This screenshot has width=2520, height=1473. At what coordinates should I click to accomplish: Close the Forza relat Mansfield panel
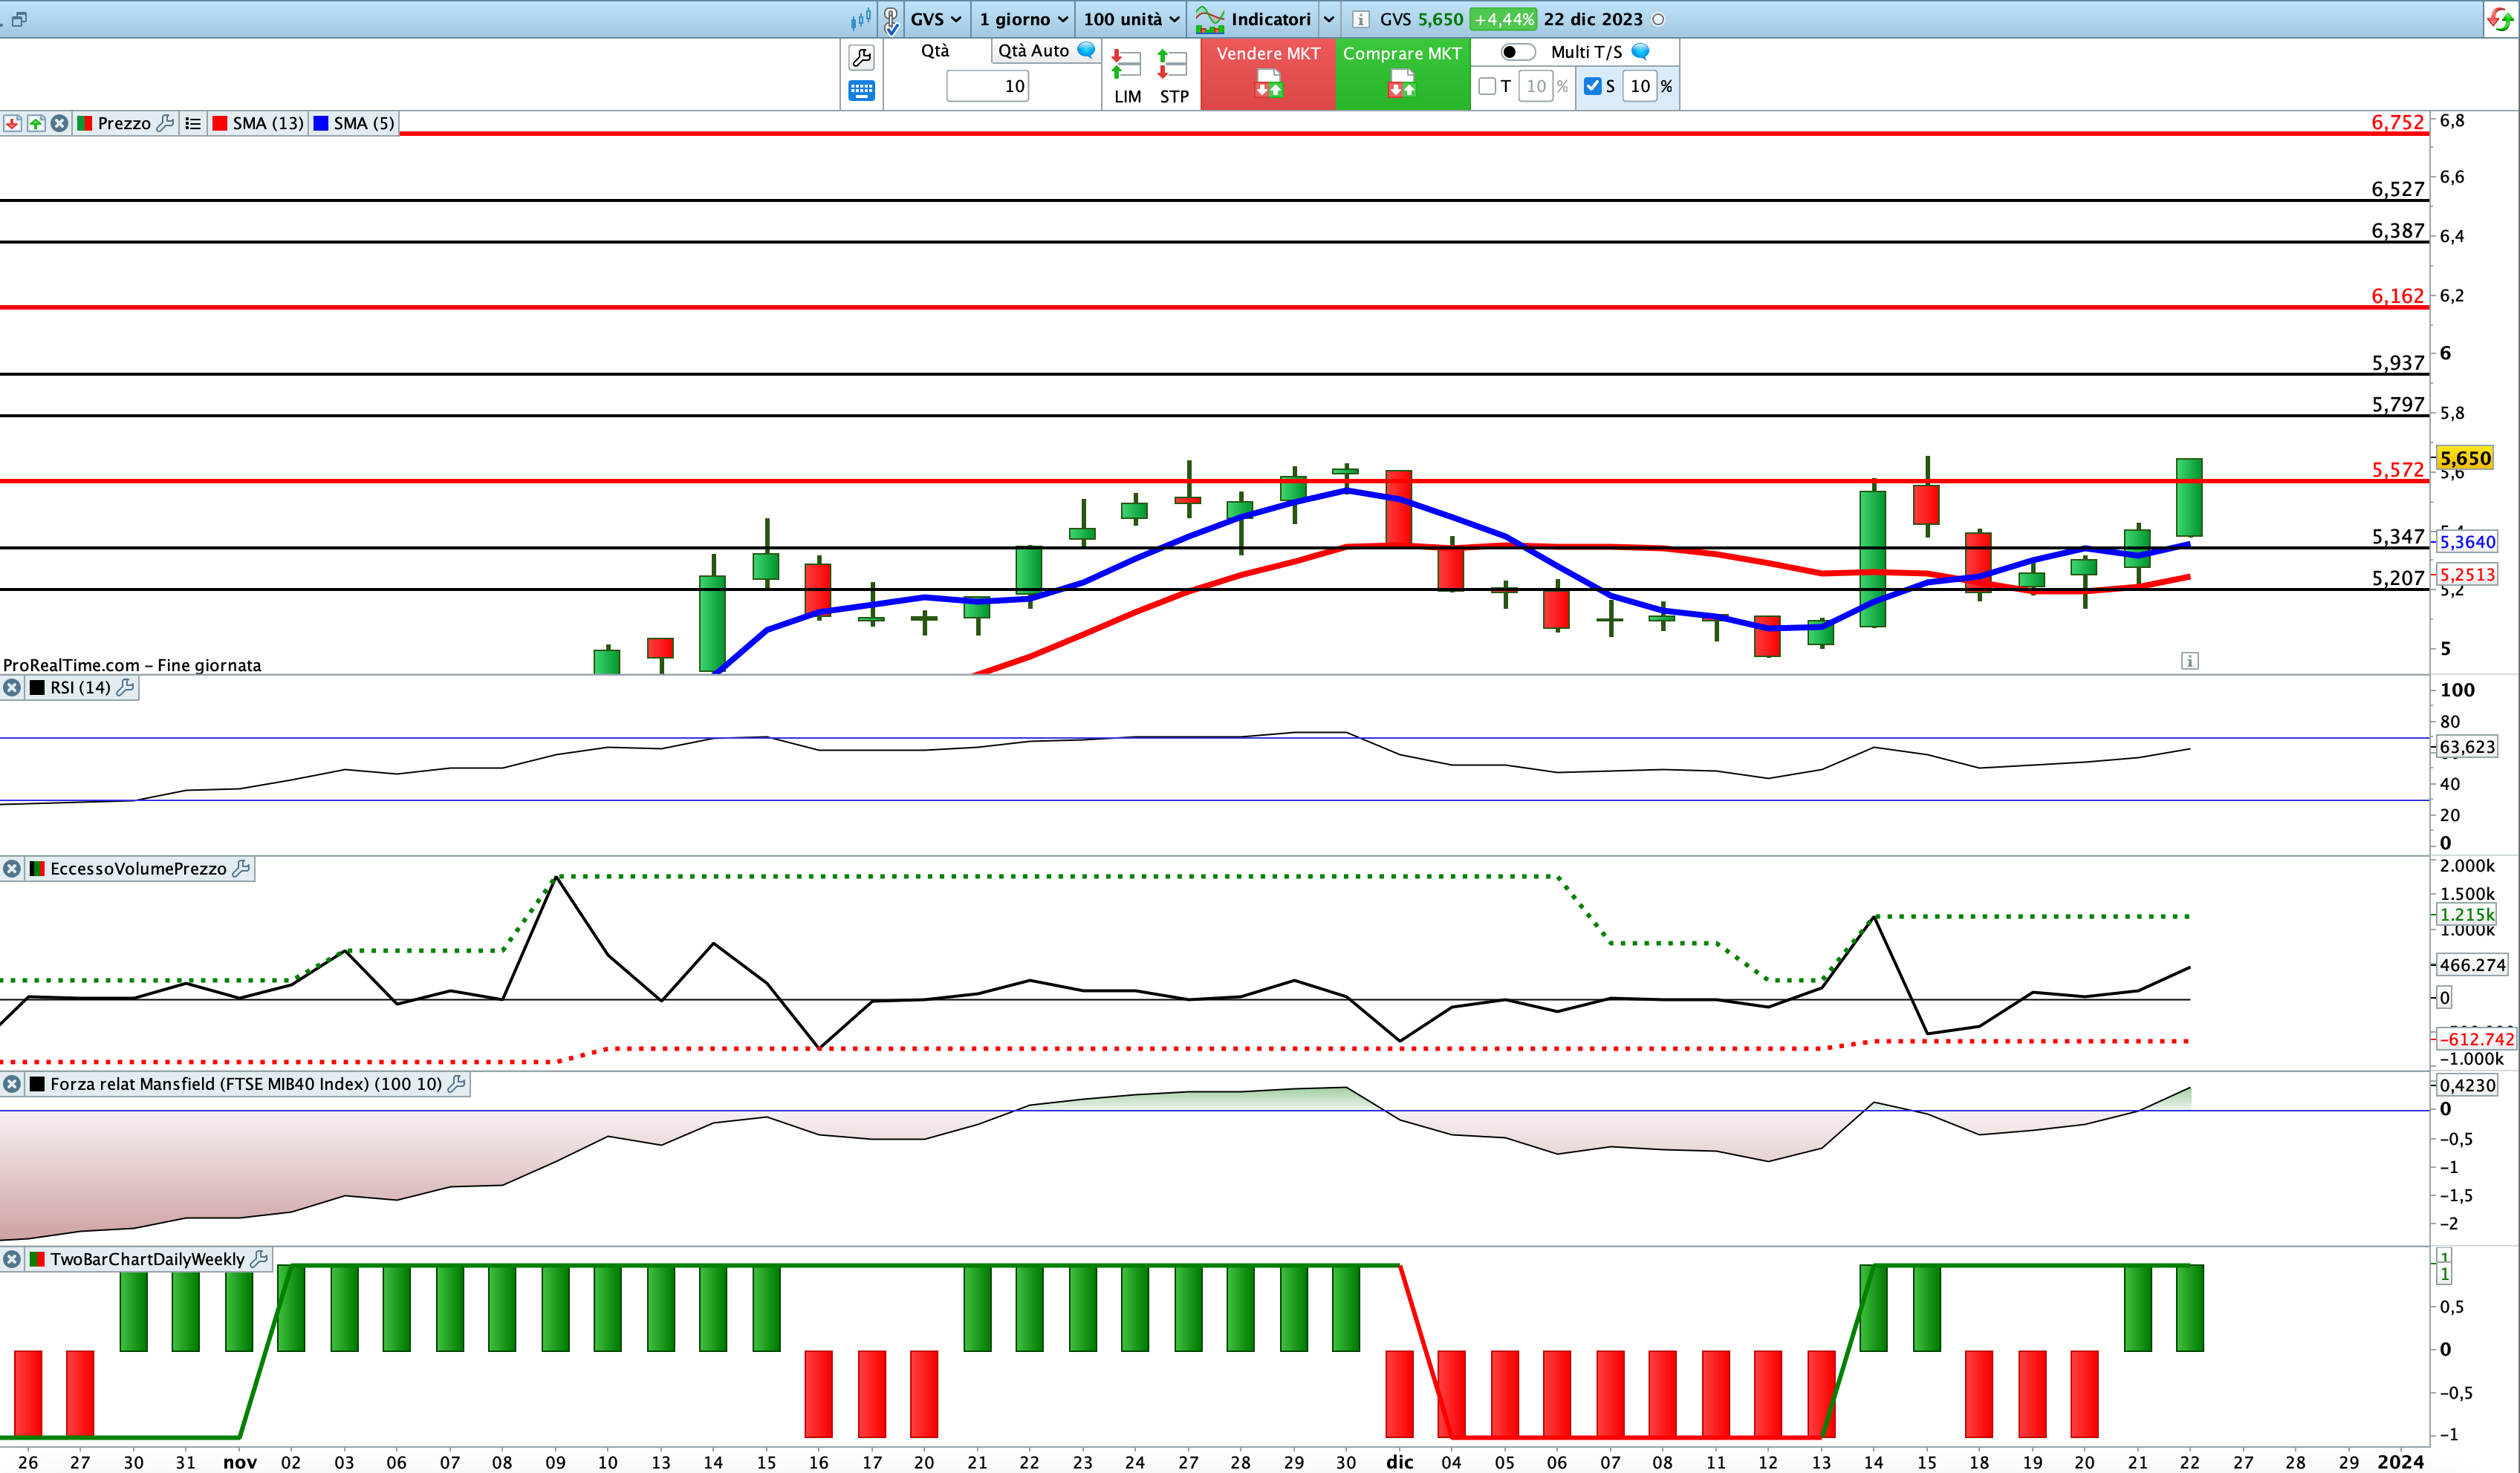point(12,1083)
